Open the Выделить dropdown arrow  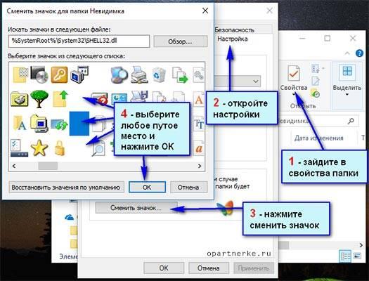click(347, 95)
